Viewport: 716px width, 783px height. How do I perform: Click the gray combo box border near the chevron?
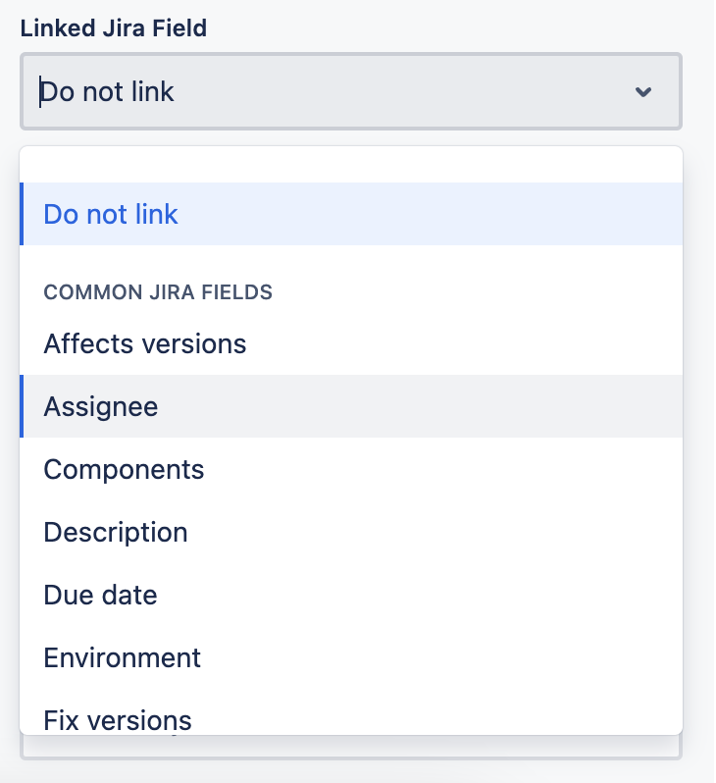681,92
